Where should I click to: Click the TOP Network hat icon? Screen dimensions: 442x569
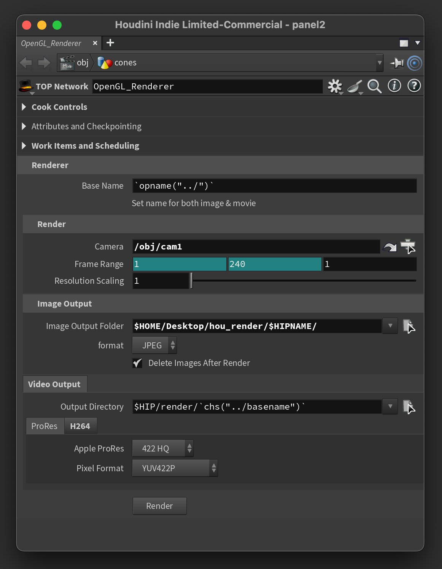click(26, 86)
